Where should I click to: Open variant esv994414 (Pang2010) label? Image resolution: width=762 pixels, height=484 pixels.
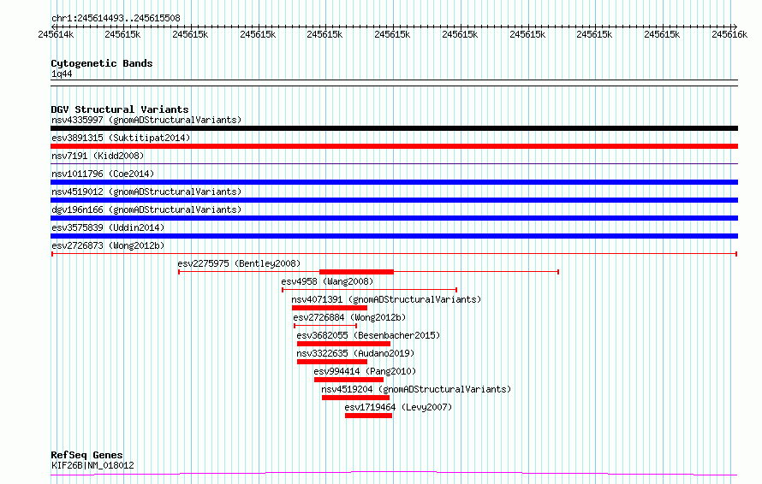coord(365,371)
